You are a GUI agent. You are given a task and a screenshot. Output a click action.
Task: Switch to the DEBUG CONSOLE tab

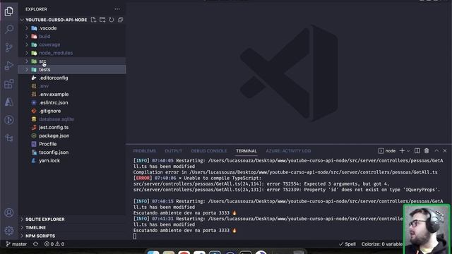(209, 151)
